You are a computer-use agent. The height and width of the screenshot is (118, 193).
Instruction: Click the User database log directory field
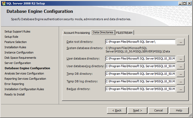click(140, 66)
